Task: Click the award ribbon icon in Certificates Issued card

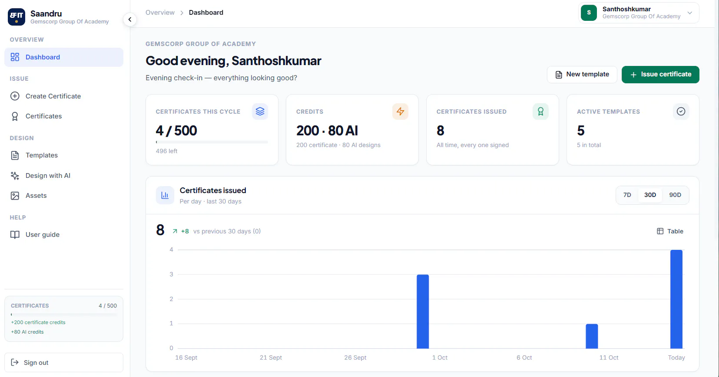Action: click(540, 111)
